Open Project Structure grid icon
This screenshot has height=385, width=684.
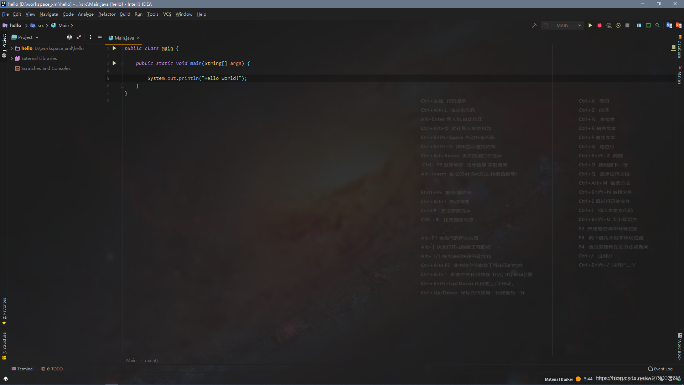point(639,25)
